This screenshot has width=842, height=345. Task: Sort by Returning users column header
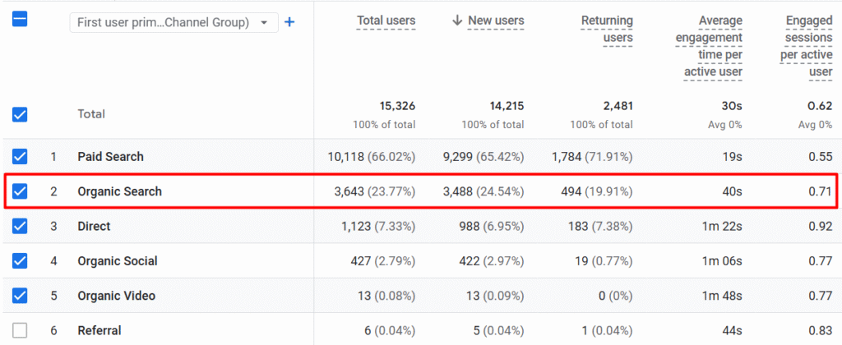pyautogui.click(x=607, y=29)
